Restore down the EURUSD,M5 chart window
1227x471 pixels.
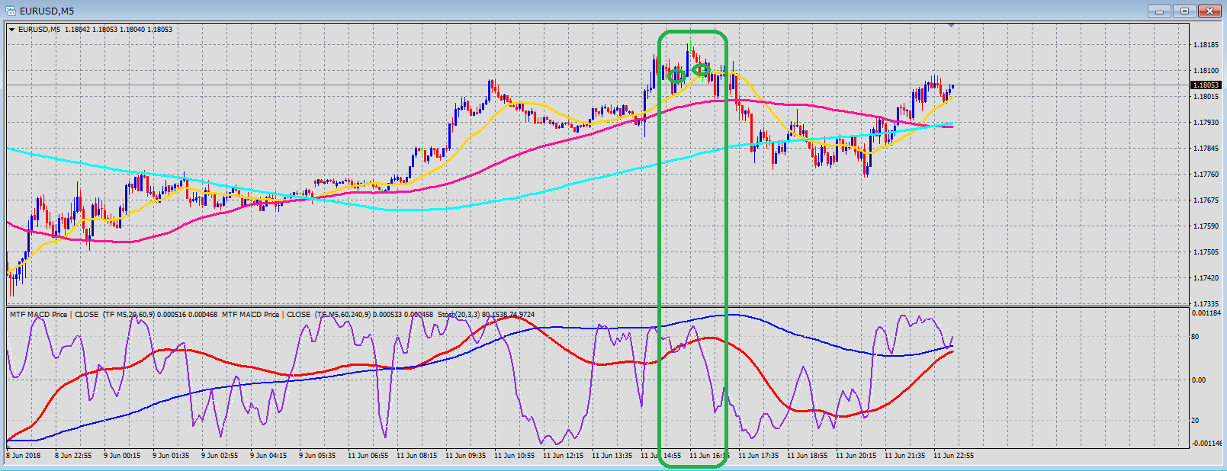coord(1184,11)
